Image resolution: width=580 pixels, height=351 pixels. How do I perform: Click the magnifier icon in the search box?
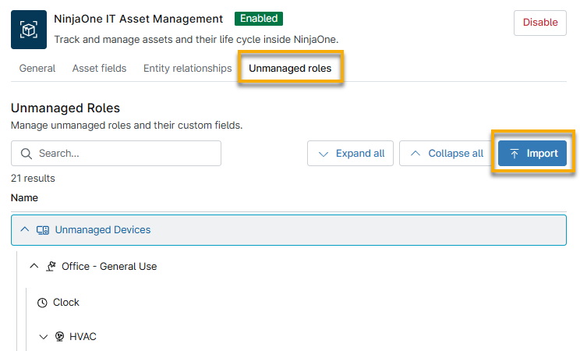coord(26,154)
